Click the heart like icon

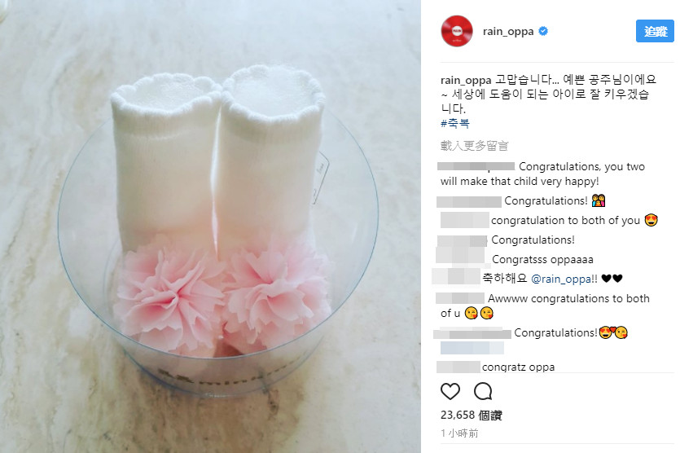pos(450,391)
